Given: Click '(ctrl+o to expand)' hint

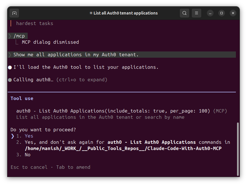Looking at the screenshot, I should (82, 80).
